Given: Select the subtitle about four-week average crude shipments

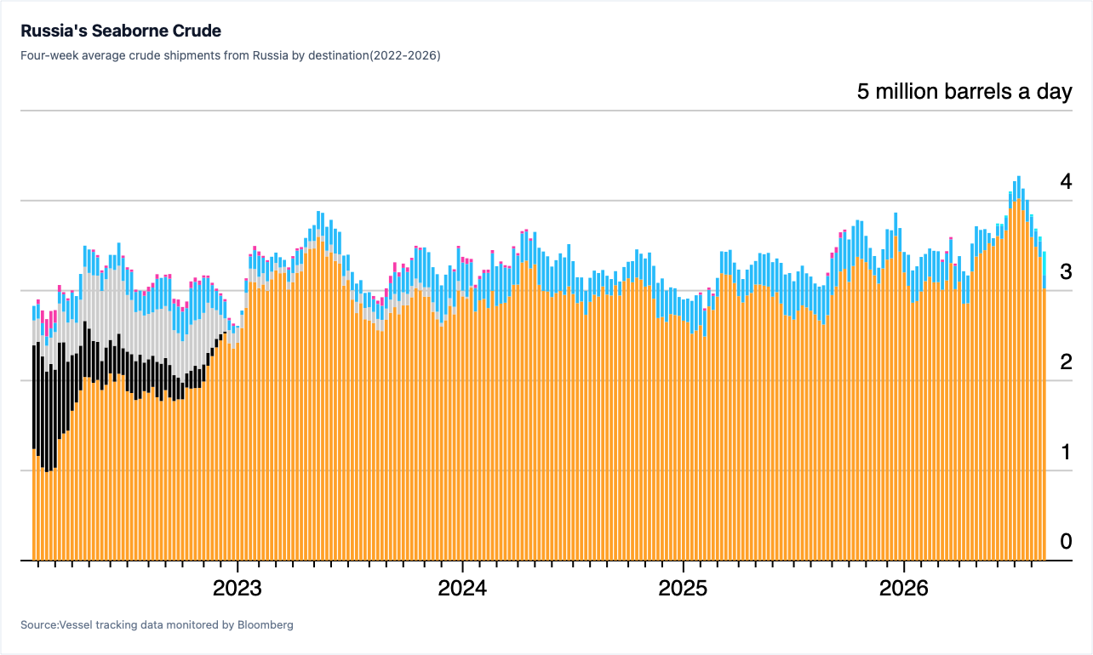Looking at the screenshot, I should tap(231, 55).
